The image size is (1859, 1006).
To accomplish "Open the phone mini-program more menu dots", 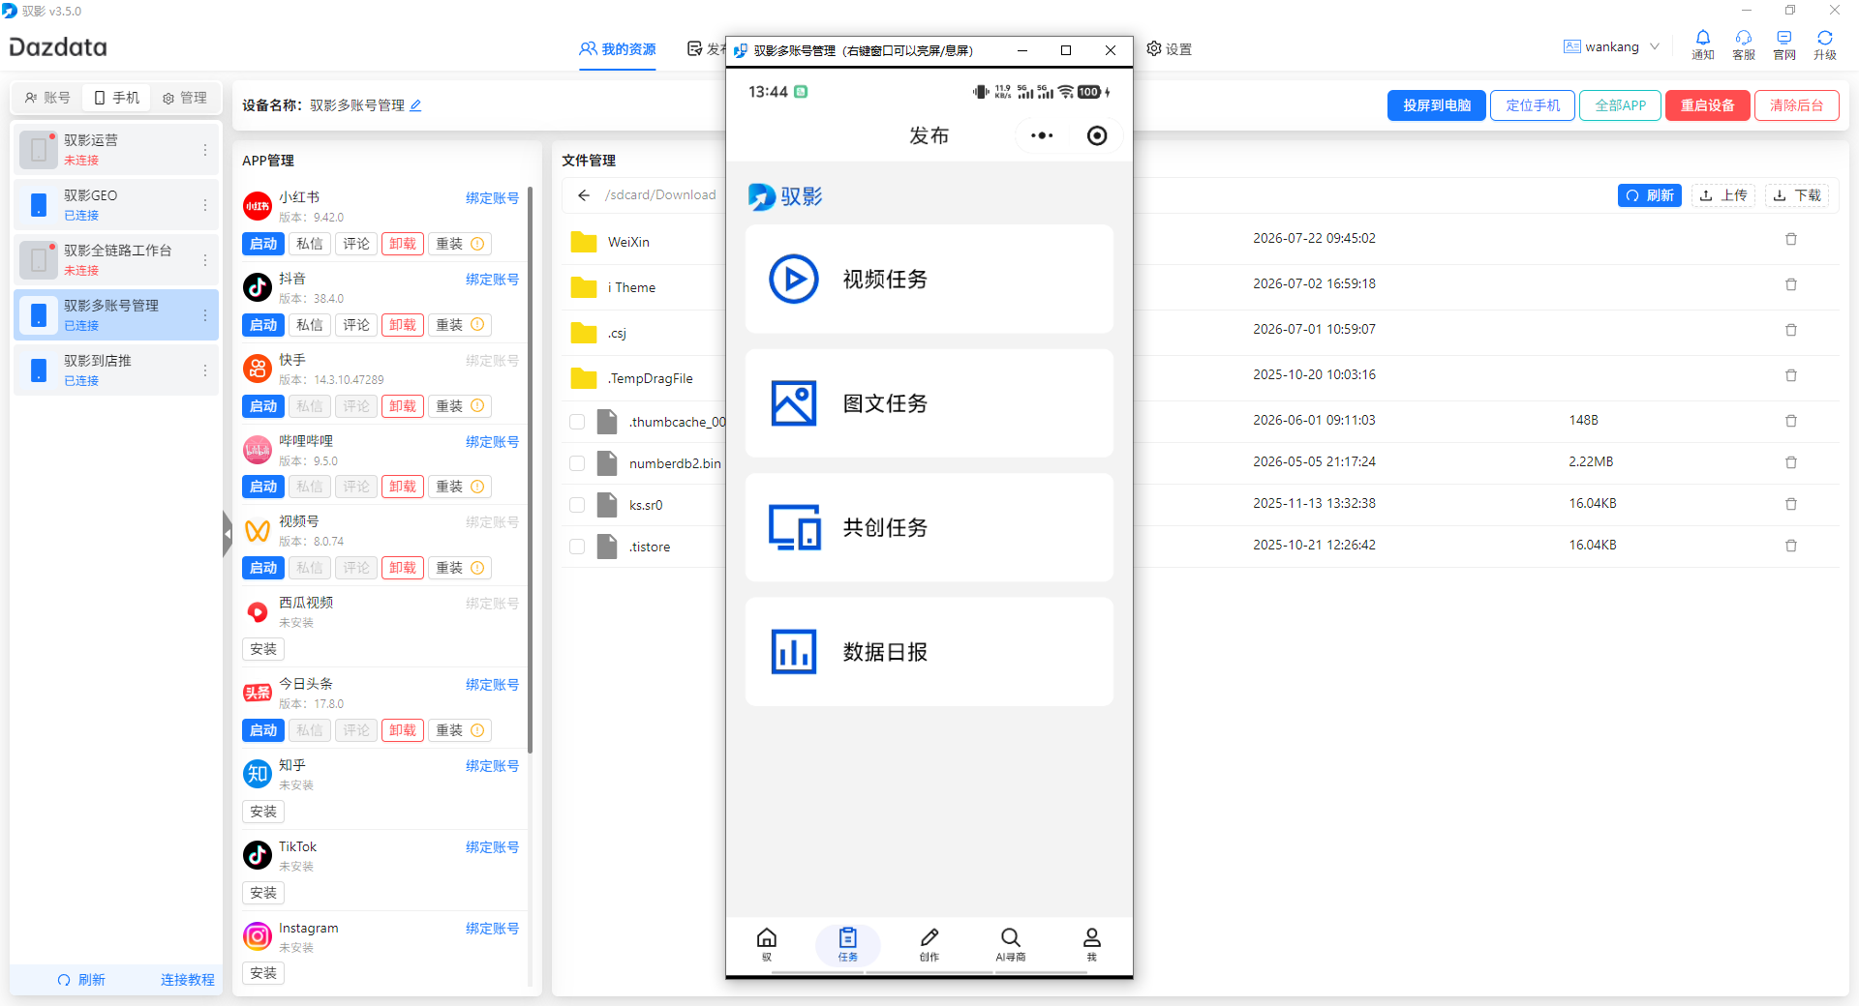I will (x=1042, y=135).
